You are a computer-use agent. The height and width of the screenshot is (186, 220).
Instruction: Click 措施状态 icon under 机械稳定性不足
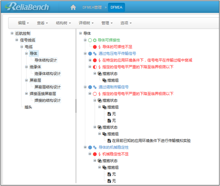99,161
